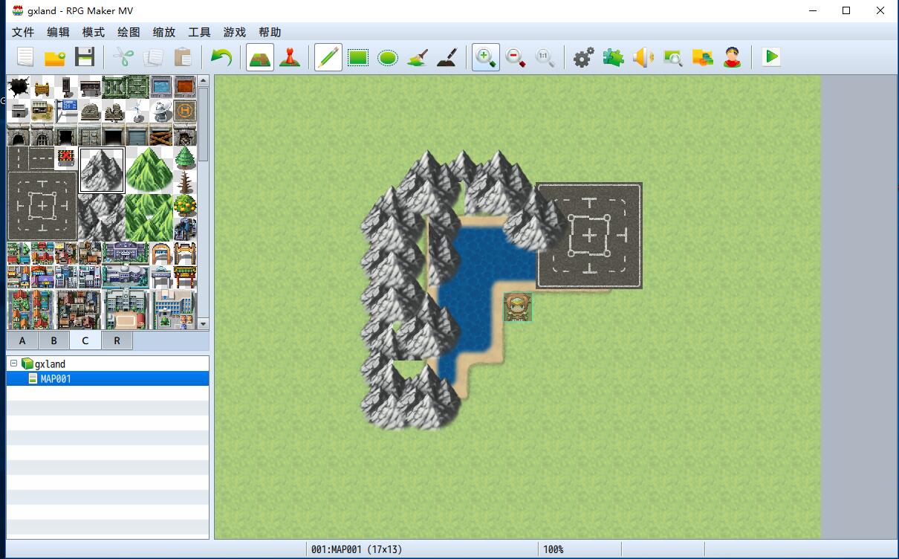Zoom out of the map
This screenshot has width=899, height=559.
[x=516, y=57]
